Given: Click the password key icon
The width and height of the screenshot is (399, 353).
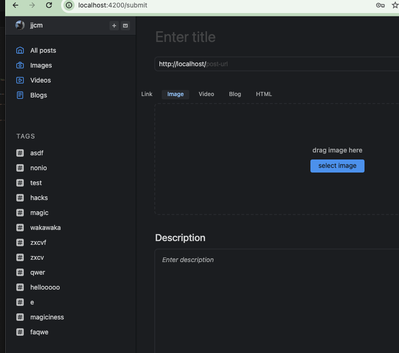Looking at the screenshot, I should point(380,5).
